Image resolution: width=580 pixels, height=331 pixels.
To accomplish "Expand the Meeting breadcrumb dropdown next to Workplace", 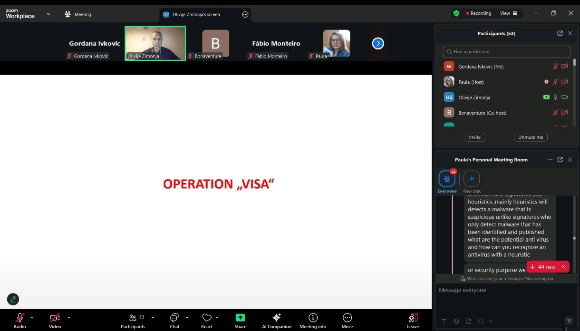I will point(48,14).
